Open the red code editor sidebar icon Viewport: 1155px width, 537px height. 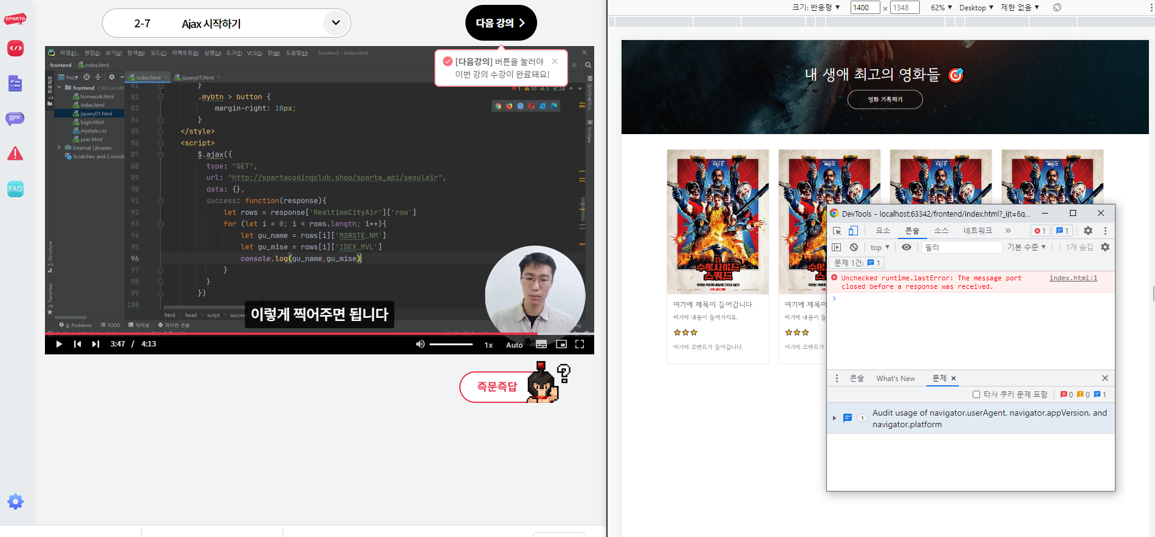(x=15, y=48)
